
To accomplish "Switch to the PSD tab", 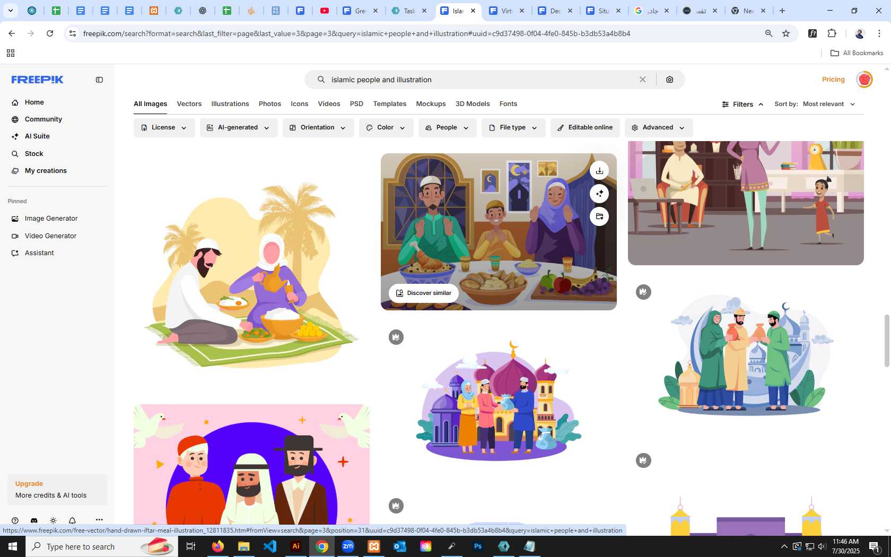I will pos(356,104).
